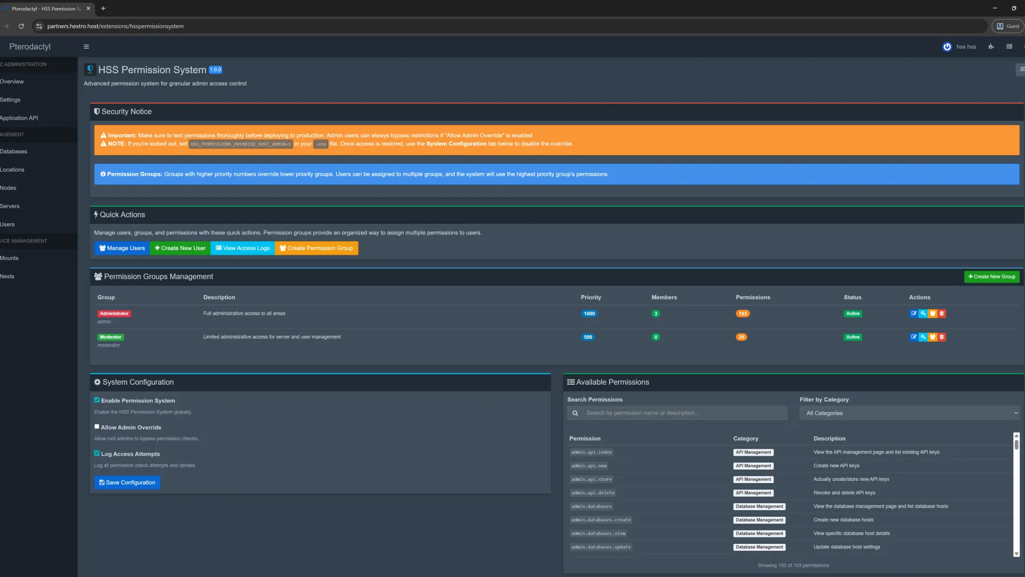1025x577 pixels.
Task: Reload page with browser refresh icon
Action: (x=21, y=26)
